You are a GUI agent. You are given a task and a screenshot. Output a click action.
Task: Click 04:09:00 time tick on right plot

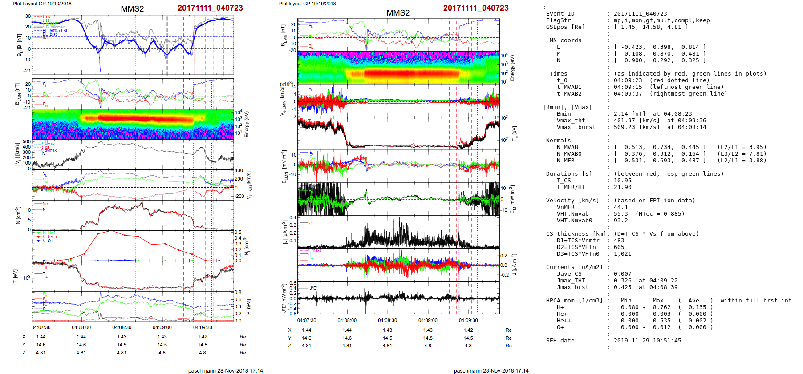(x=428, y=320)
